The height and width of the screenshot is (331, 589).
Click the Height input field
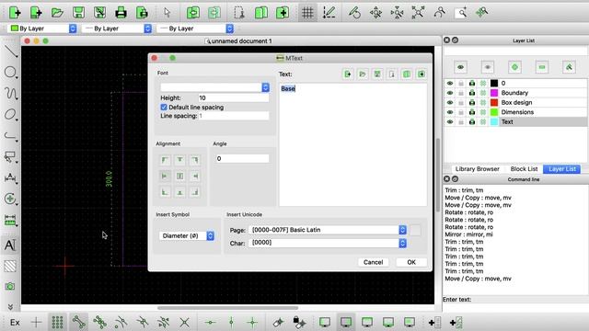[233, 98]
